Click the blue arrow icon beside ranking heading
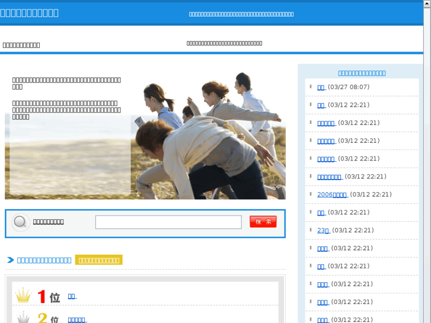 (x=11, y=260)
